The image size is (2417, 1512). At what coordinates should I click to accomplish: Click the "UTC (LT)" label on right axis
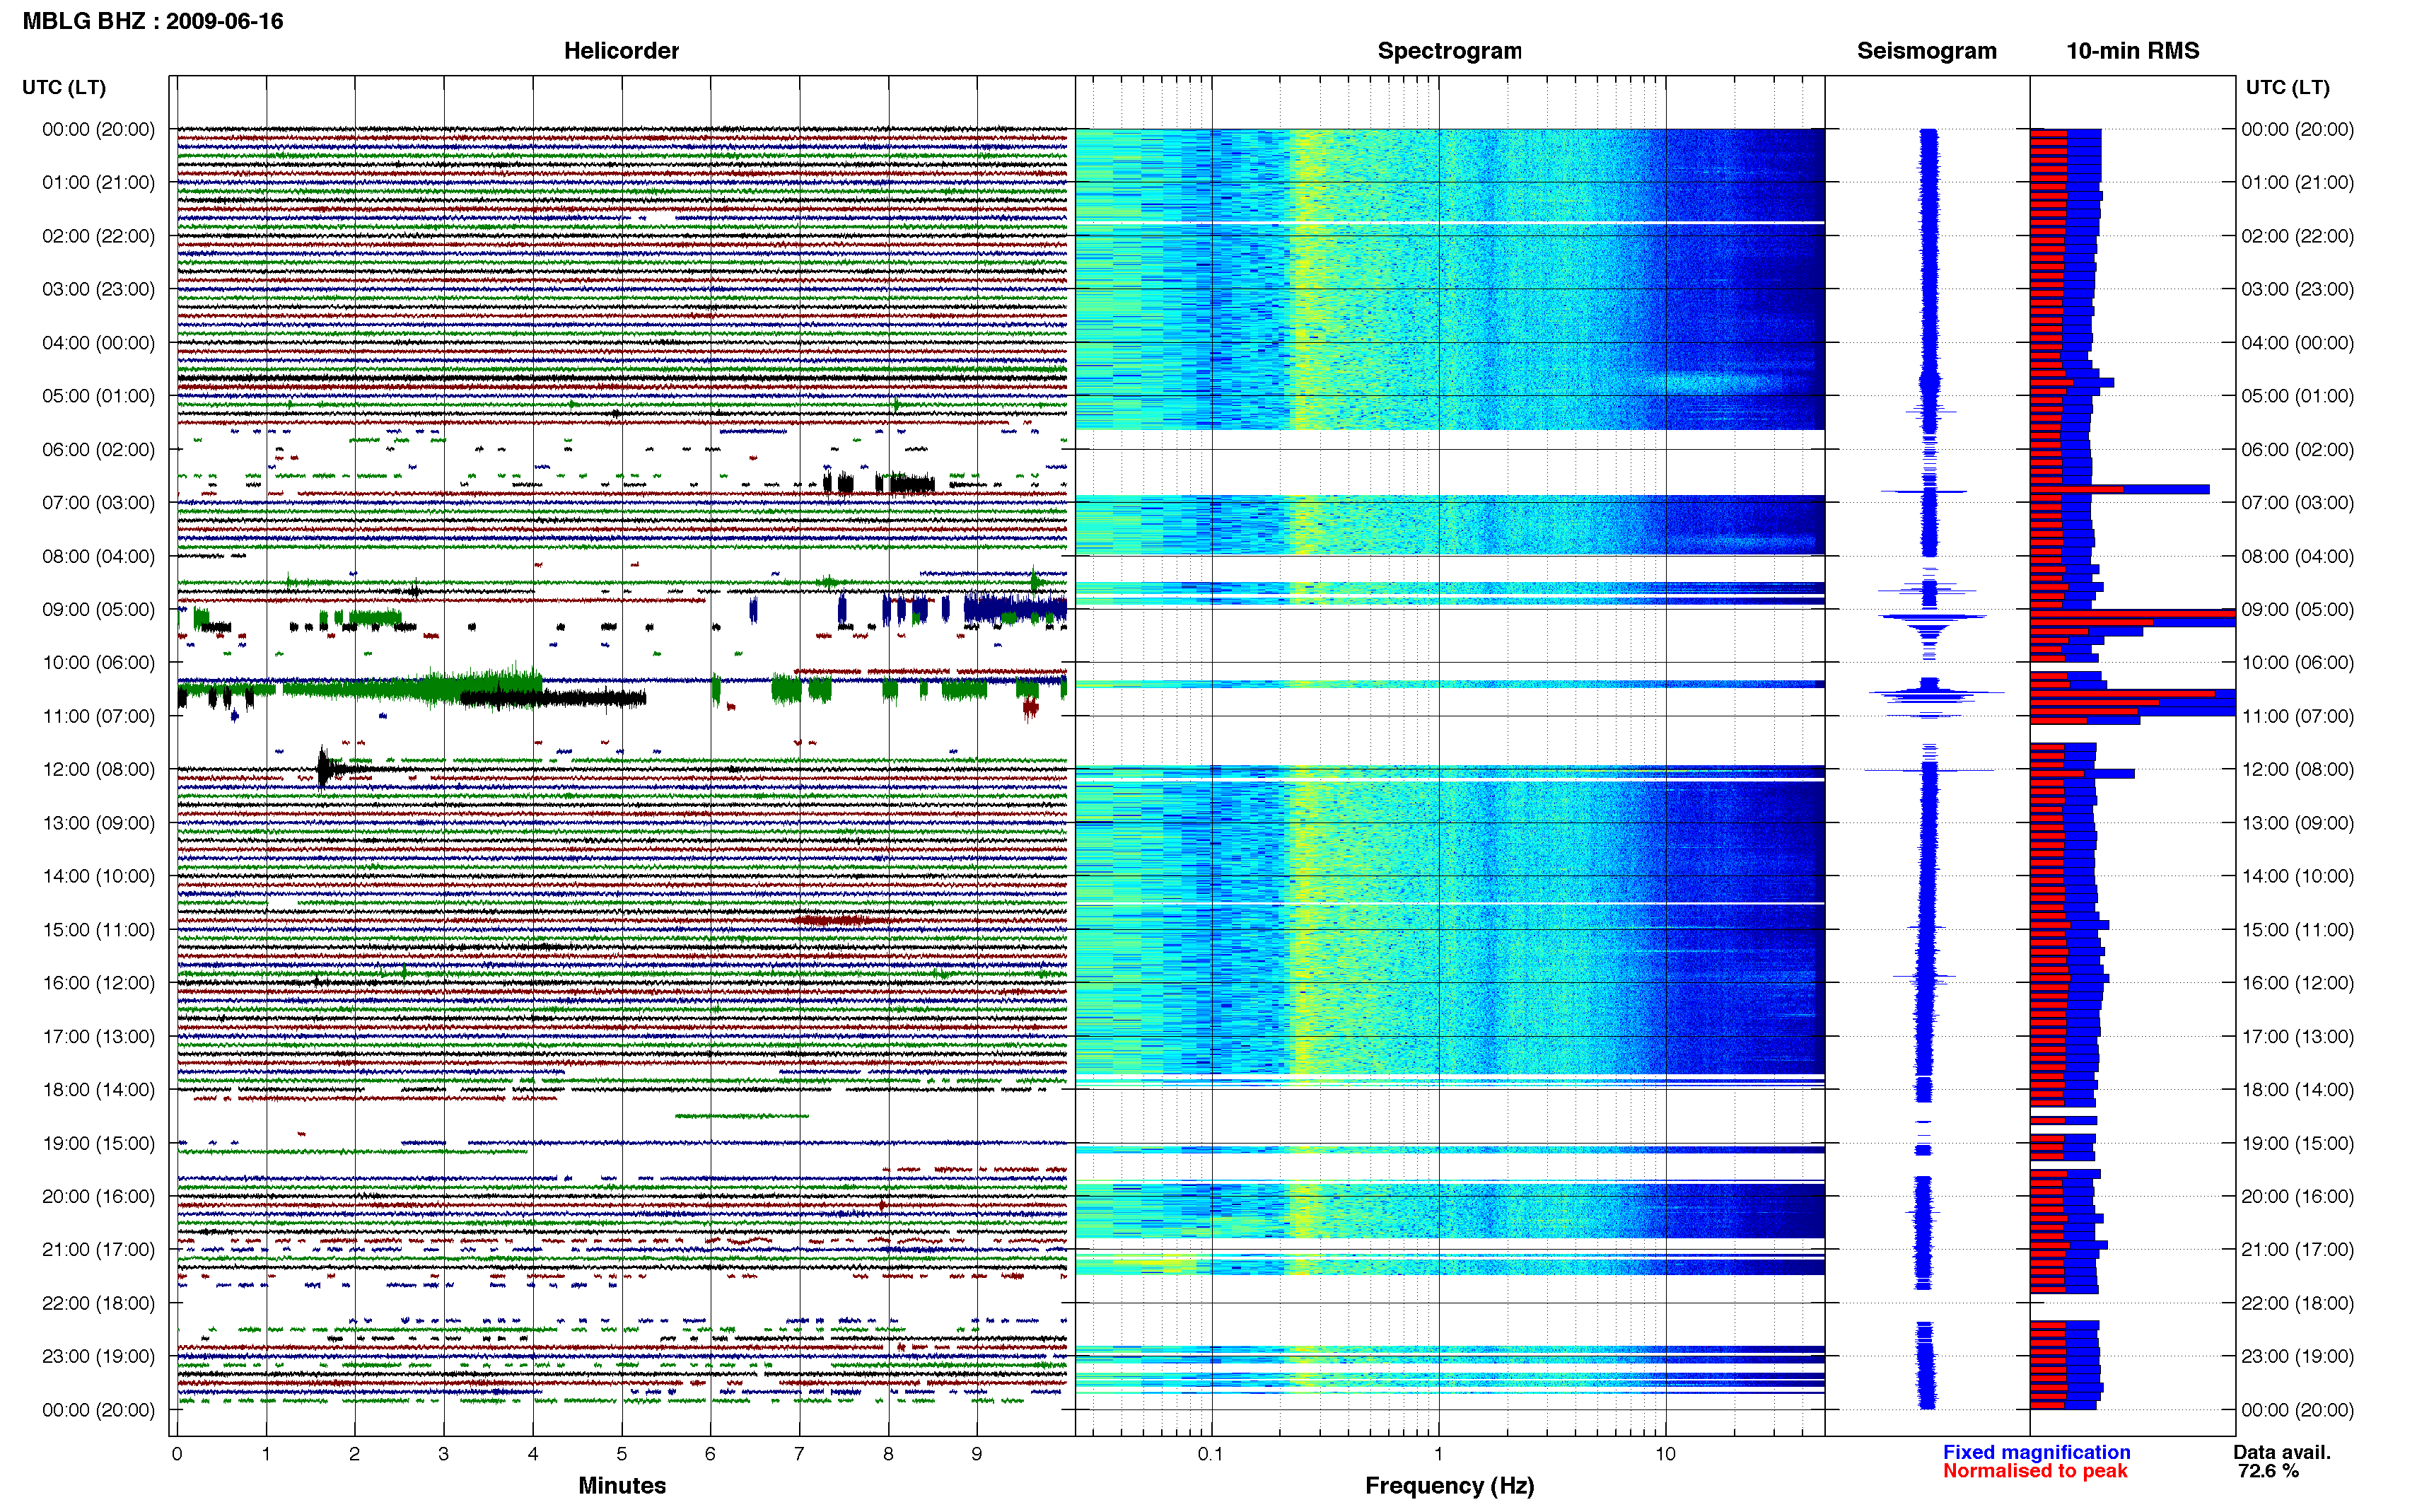pyautogui.click(x=2287, y=88)
